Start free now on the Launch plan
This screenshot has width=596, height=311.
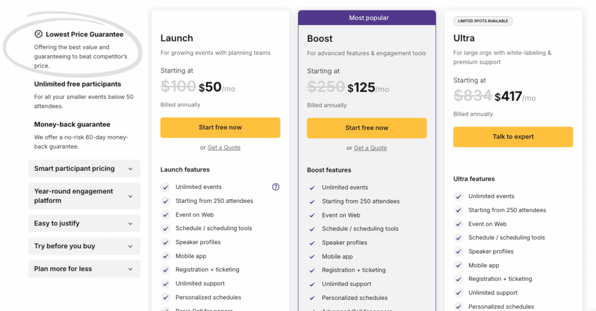pyautogui.click(x=220, y=127)
